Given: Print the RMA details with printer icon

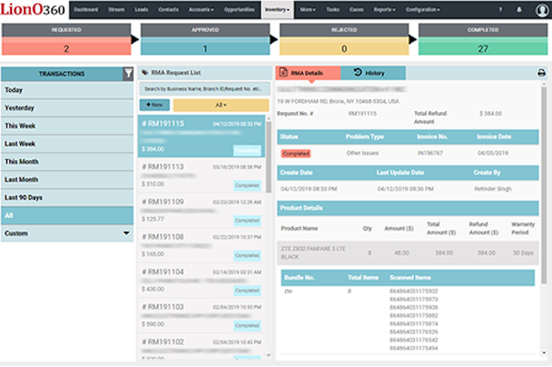Looking at the screenshot, I should pos(542,73).
